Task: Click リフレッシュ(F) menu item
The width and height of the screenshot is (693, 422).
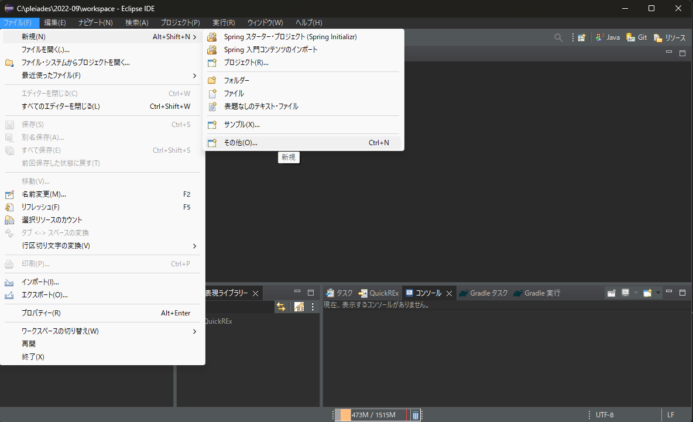Action: (102, 207)
